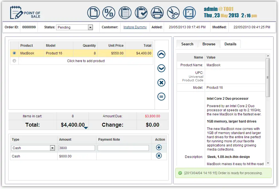The width and height of the screenshot is (279, 189).
Task: Click the scissors icon in toolbar
Action: click(173, 13)
